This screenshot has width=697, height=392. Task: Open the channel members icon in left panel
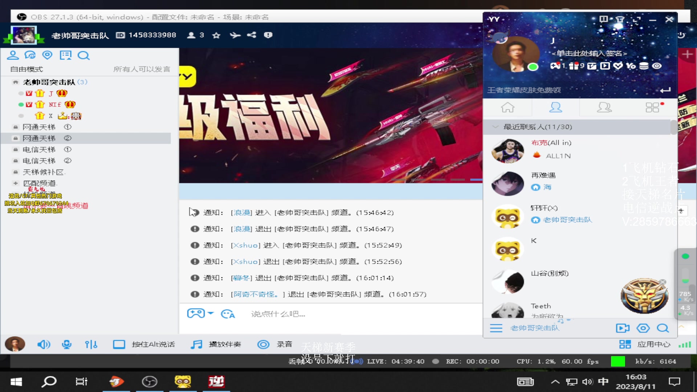pos(13,55)
